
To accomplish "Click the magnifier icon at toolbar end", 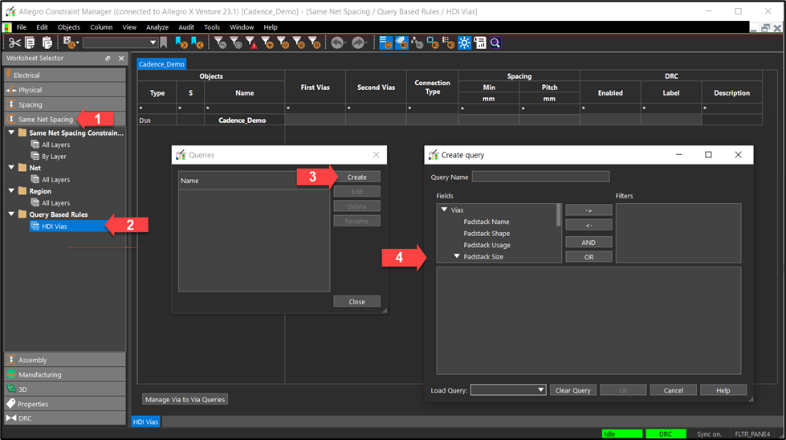I will 495,43.
